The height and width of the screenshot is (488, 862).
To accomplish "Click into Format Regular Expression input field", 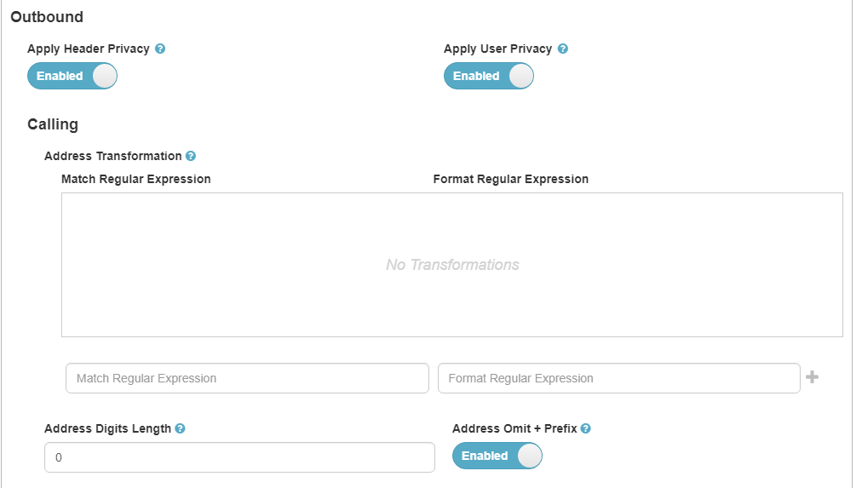I will (618, 378).
